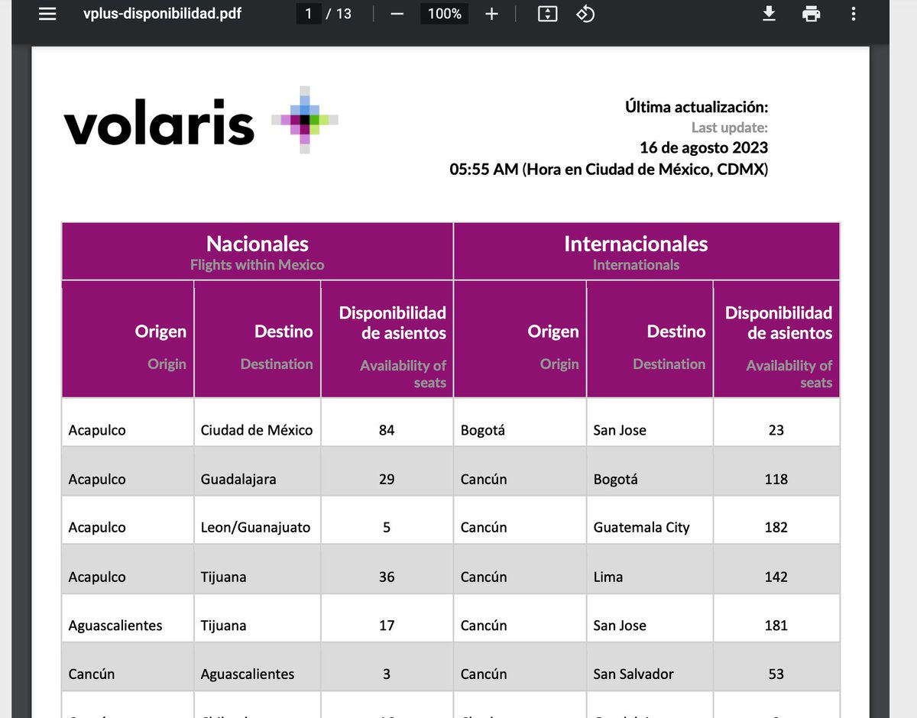This screenshot has height=718, width=917.
Task: Select the Bogotá origin cell
Action: (520, 422)
